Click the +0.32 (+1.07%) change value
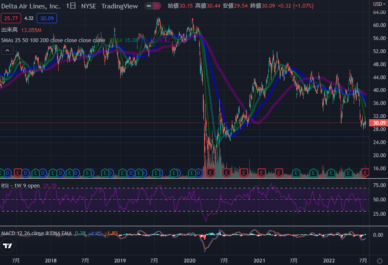 (x=296, y=5)
